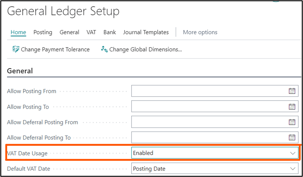Click Change Global Dimensions action
Viewport: 303px width, 177px height.
(x=145, y=49)
